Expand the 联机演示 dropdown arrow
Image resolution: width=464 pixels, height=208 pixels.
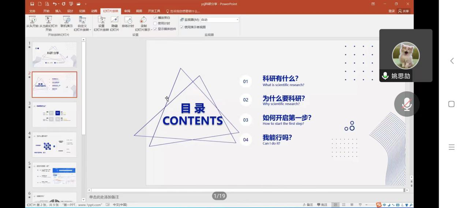coord(67,30)
